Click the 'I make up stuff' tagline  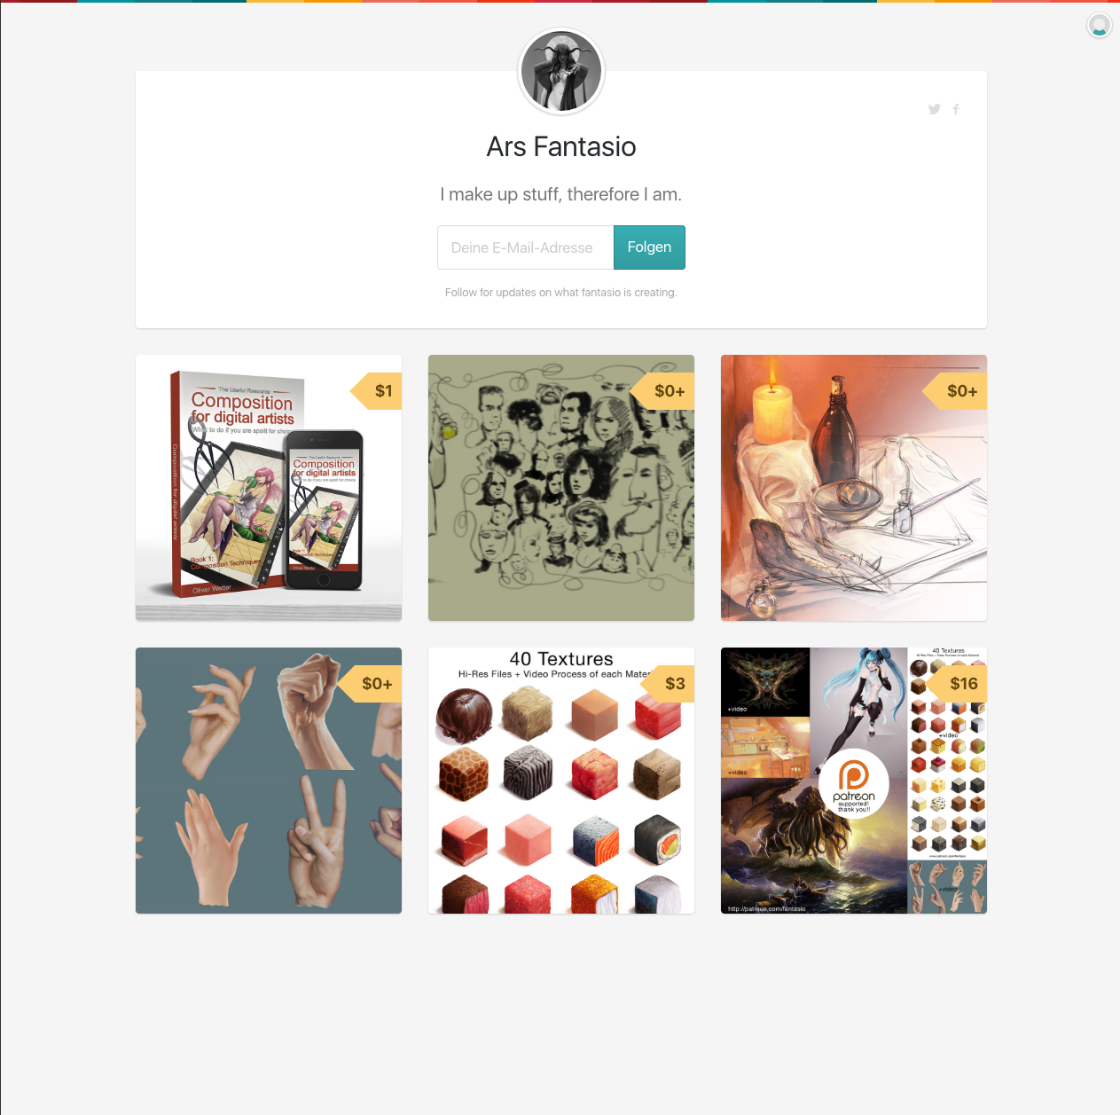(561, 194)
